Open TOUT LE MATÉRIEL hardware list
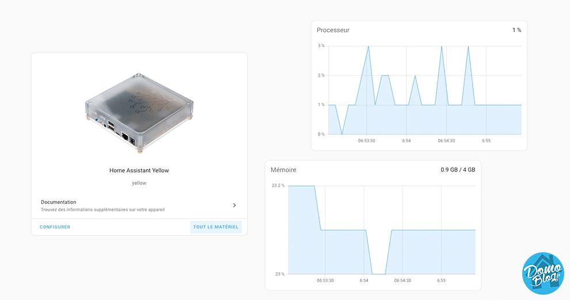The width and height of the screenshot is (570, 300). 216,227
